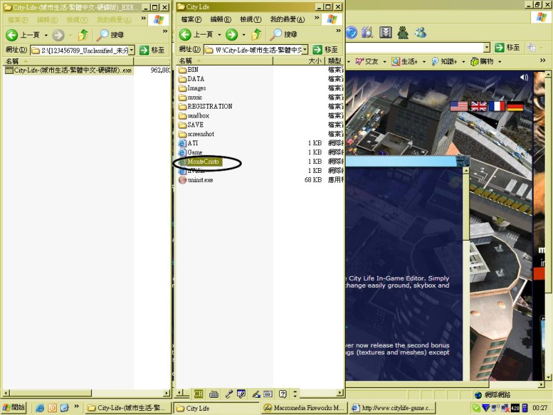This screenshot has height=415, width=553.
Task: Select the City-Life 硬碟版 .exe file
Action: coord(69,71)
